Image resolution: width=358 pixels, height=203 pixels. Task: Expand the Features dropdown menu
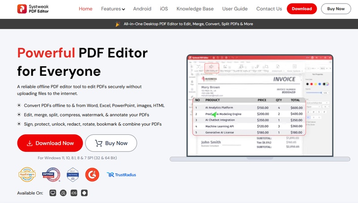pyautogui.click(x=113, y=9)
